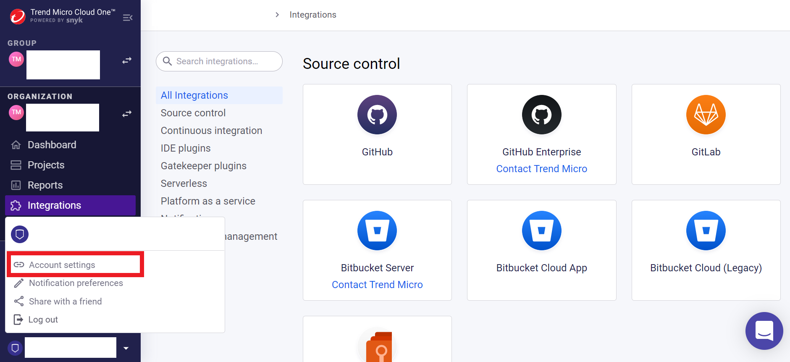The width and height of the screenshot is (790, 362).
Task: Click the search magnifier icon
Action: pos(167,61)
